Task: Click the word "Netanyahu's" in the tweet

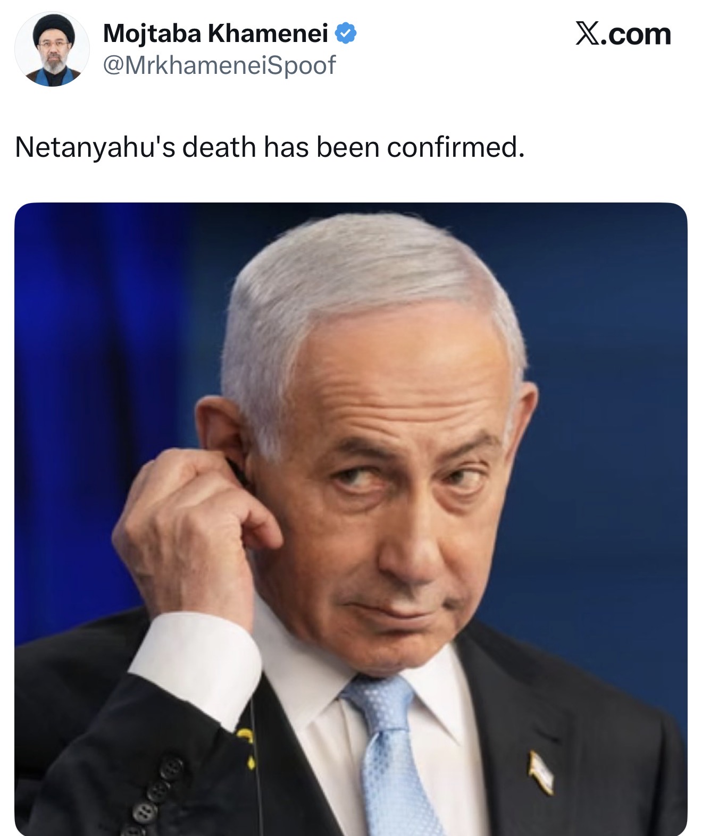Action: point(95,147)
